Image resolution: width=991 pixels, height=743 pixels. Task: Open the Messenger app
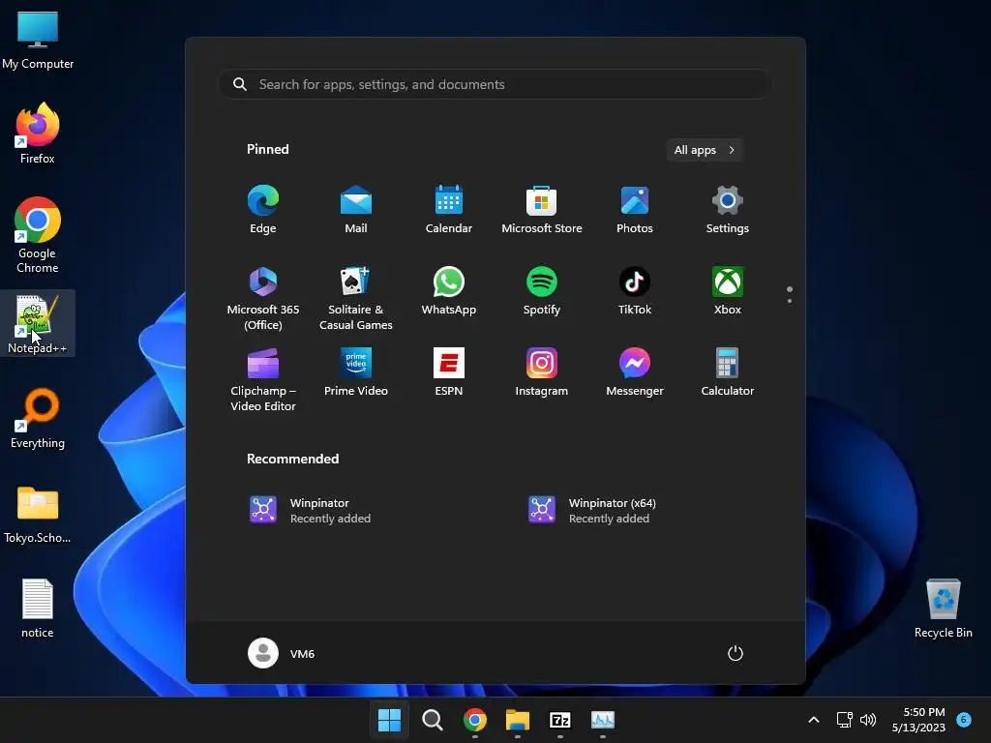click(x=635, y=372)
